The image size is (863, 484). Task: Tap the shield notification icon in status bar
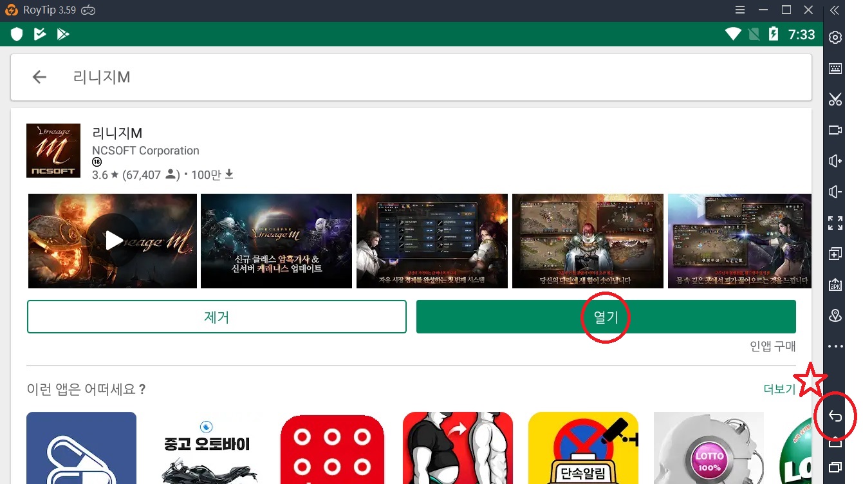click(17, 34)
